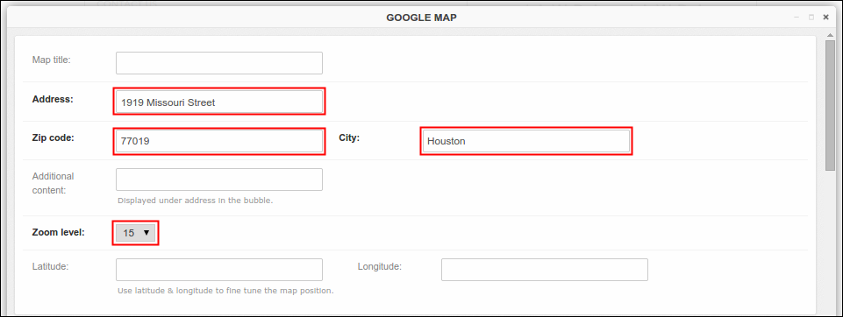Maximize the Google Map dialog
The width and height of the screenshot is (843, 317).
pyautogui.click(x=811, y=18)
